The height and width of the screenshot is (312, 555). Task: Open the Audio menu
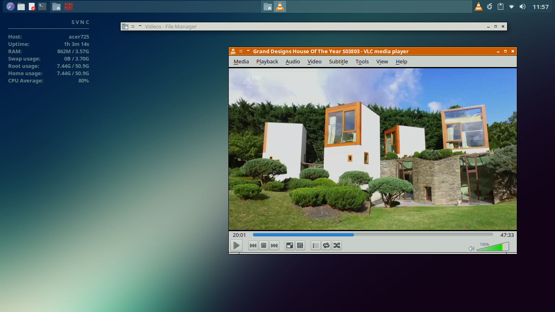click(x=293, y=62)
